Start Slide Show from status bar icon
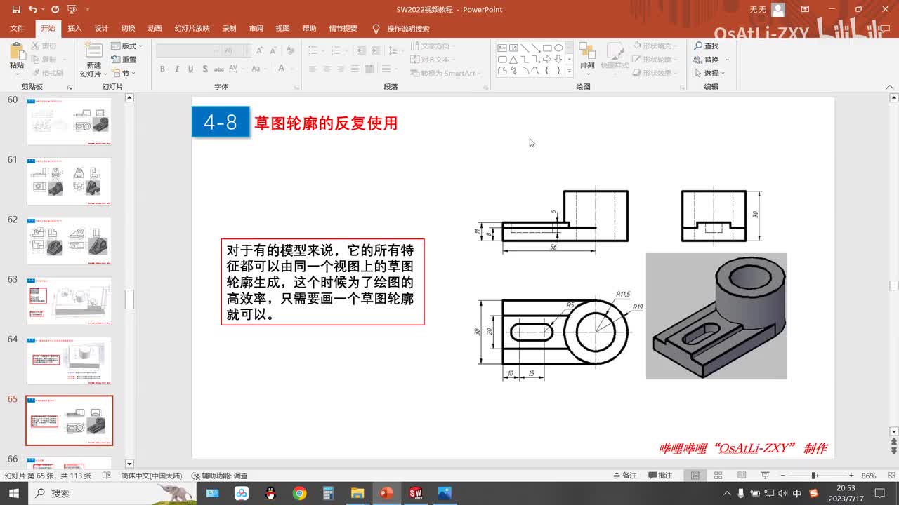This screenshot has width=899, height=505. coord(764,476)
